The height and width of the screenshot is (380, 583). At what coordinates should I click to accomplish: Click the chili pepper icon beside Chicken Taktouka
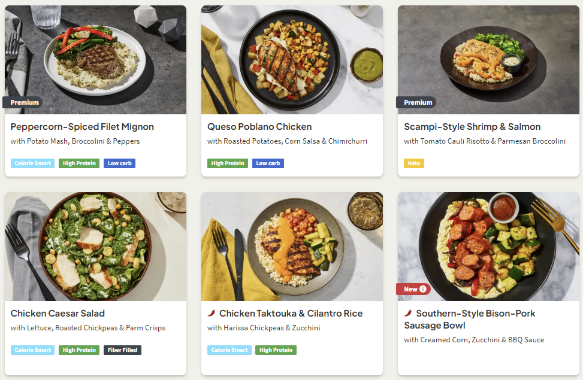pyautogui.click(x=212, y=313)
